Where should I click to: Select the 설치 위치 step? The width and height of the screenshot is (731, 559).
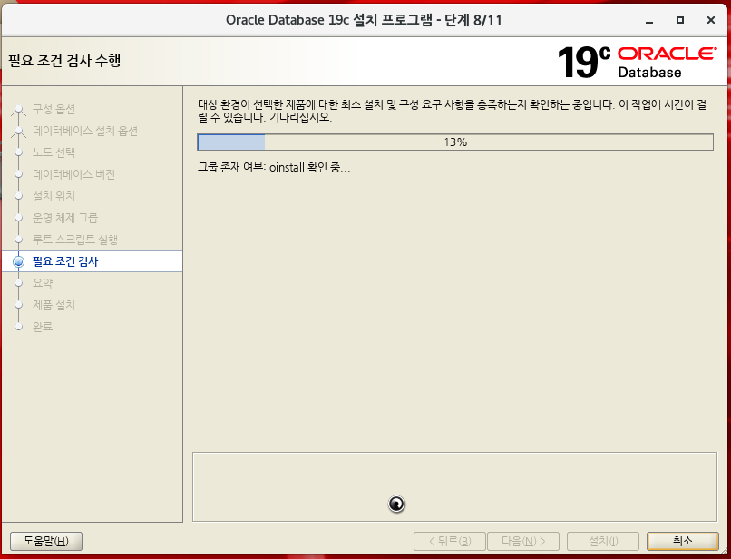click(x=54, y=196)
